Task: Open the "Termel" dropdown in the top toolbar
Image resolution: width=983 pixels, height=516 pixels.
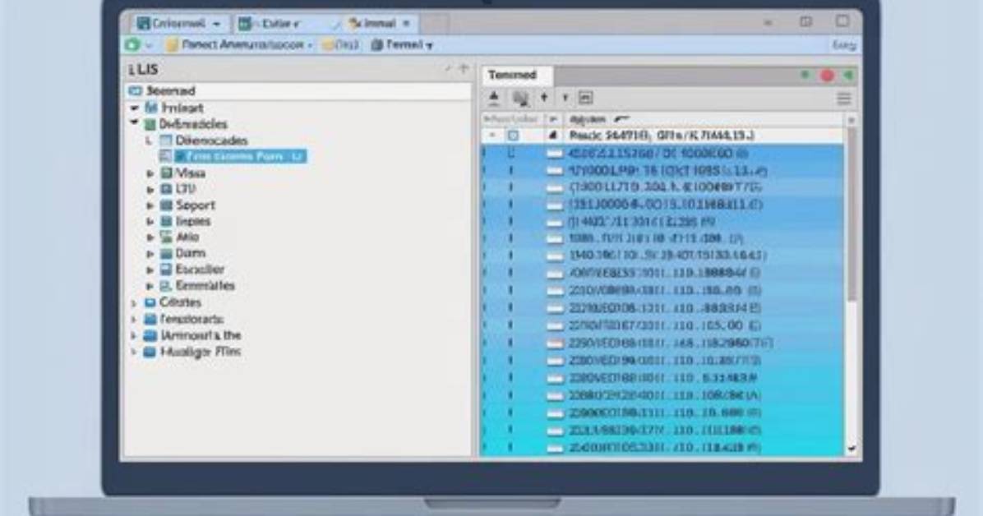Action: tap(429, 46)
